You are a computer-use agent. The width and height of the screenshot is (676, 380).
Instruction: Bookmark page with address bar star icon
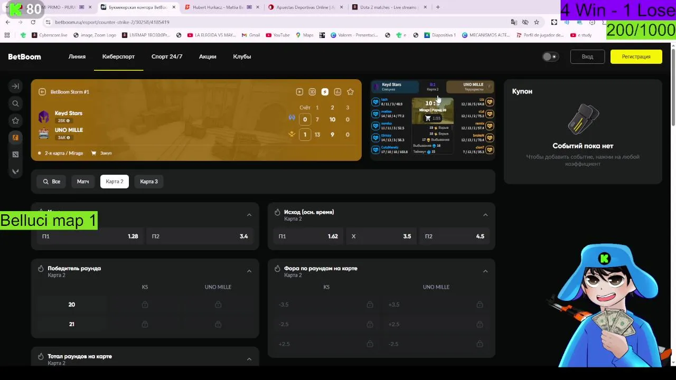tap(537, 22)
